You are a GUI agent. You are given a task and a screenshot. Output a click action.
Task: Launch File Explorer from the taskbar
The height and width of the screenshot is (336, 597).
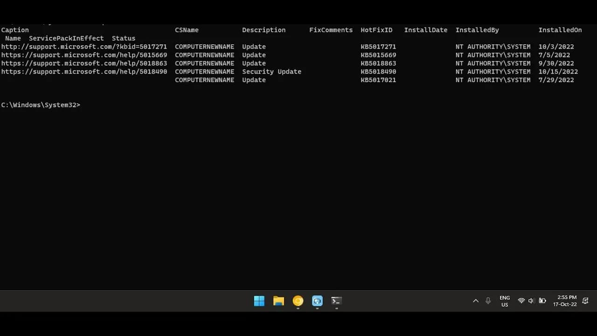coord(278,301)
